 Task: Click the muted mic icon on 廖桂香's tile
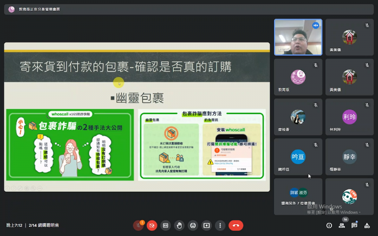click(x=316, y=105)
